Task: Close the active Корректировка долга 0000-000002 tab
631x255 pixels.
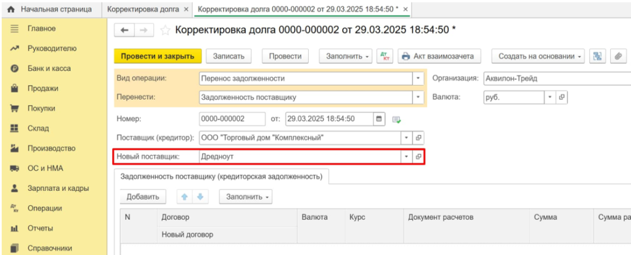Action: click(x=405, y=10)
